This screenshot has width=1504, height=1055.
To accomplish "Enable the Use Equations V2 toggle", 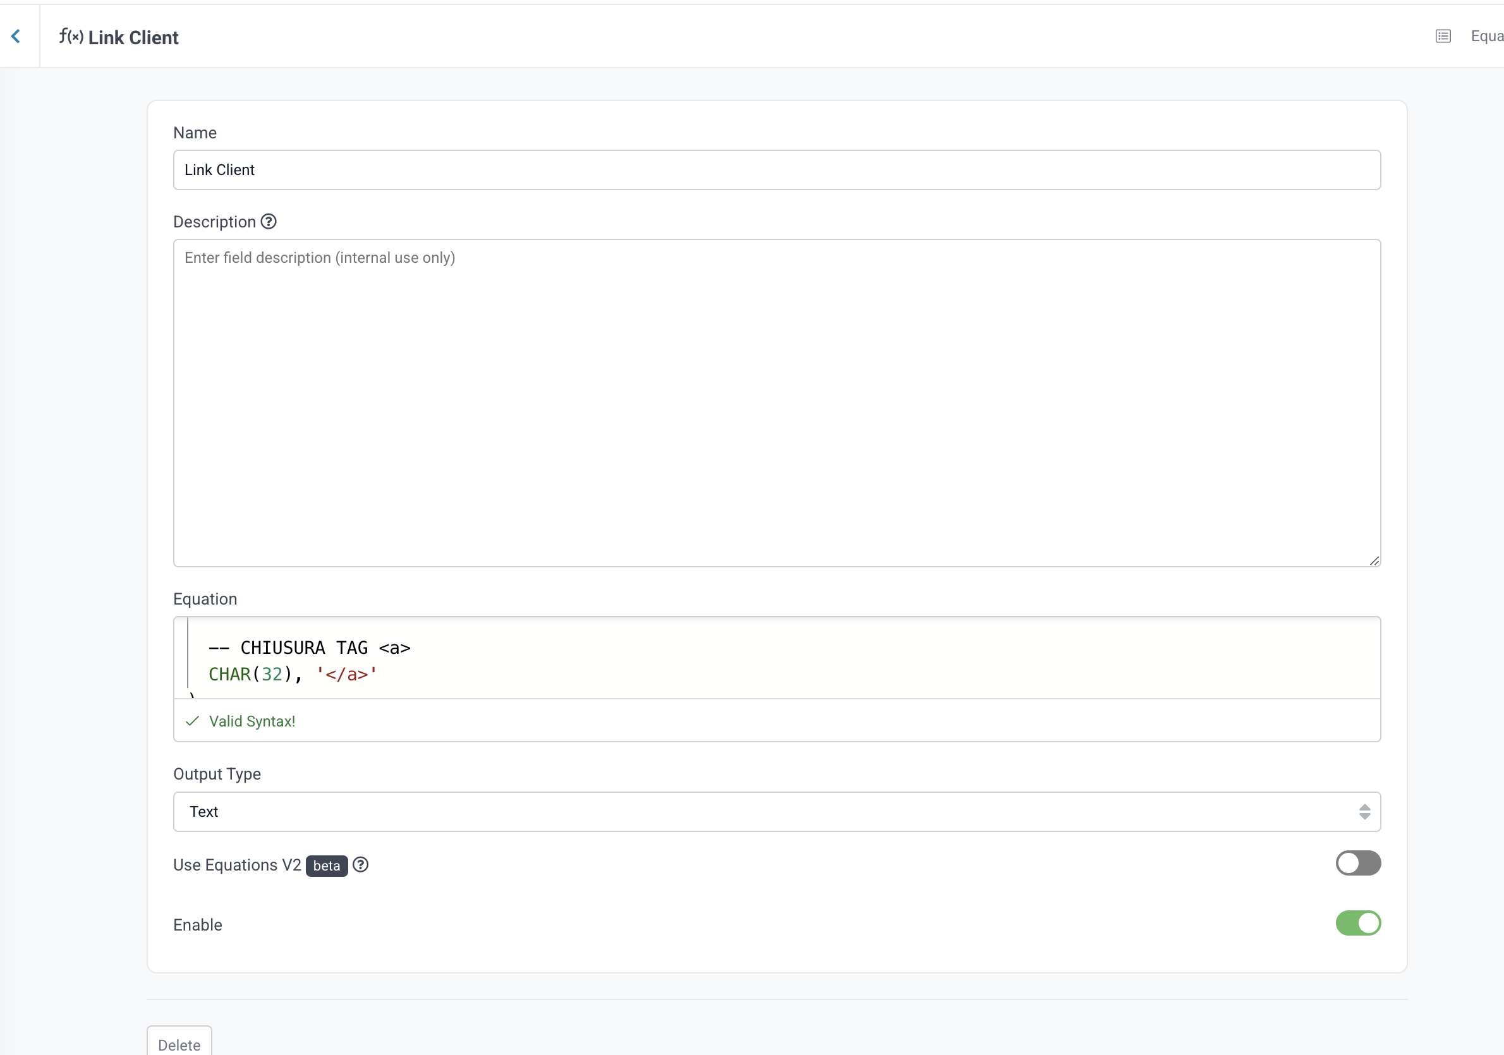I will pos(1357,863).
